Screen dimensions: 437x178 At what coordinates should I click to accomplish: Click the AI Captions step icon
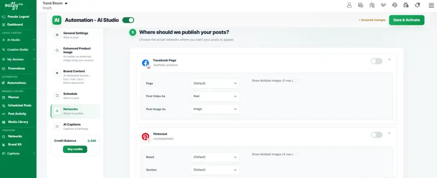(x=57, y=126)
